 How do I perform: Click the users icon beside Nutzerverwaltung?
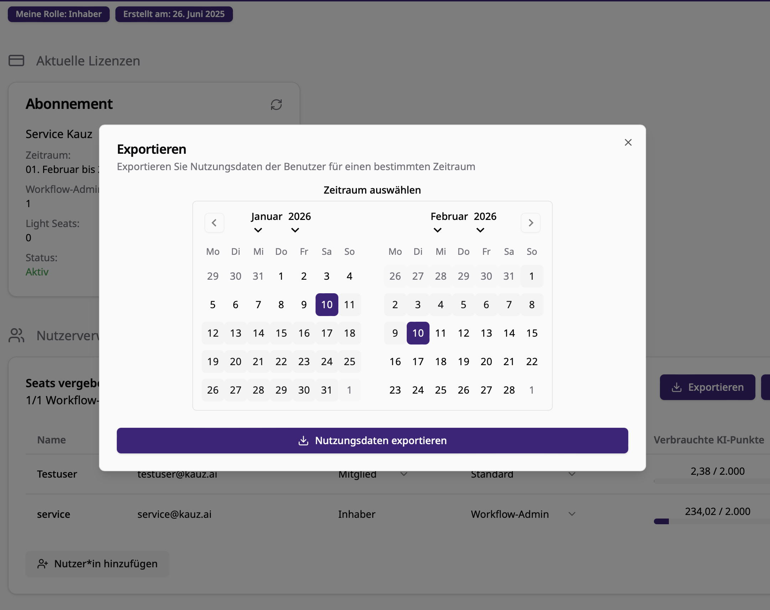[16, 336]
